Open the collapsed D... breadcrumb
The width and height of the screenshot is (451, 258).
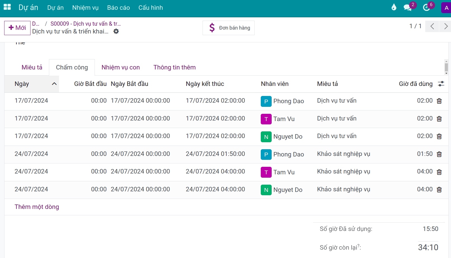click(36, 24)
